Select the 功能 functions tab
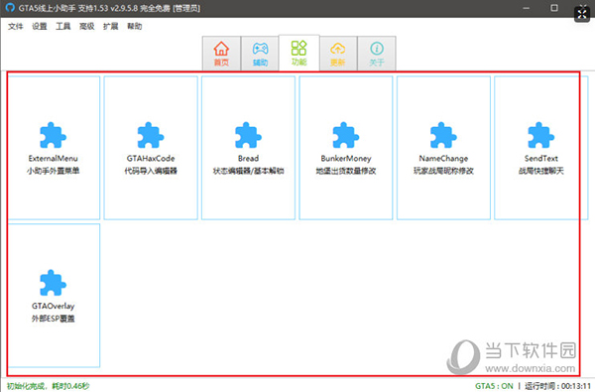This screenshot has height=392, width=595. (299, 53)
